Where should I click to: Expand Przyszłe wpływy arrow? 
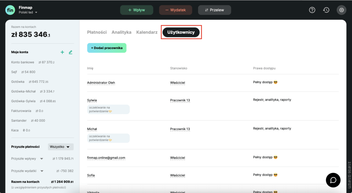[42, 159]
